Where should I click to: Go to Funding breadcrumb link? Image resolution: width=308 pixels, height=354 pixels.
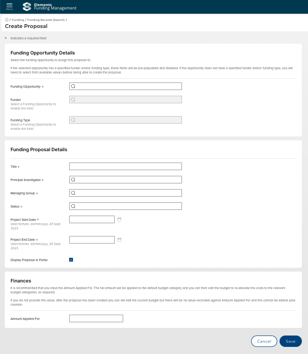(x=18, y=20)
